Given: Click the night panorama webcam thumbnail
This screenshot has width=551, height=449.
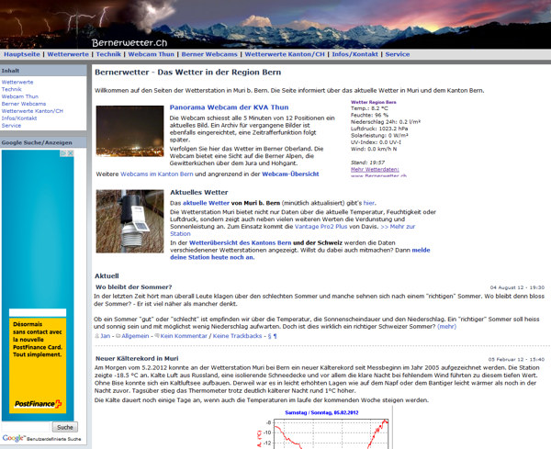Looking at the screenshot, I should pyautogui.click(x=129, y=131).
